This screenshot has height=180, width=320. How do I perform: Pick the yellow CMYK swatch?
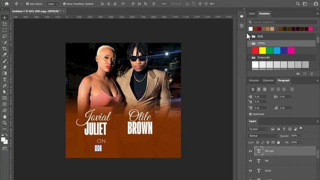point(262,50)
